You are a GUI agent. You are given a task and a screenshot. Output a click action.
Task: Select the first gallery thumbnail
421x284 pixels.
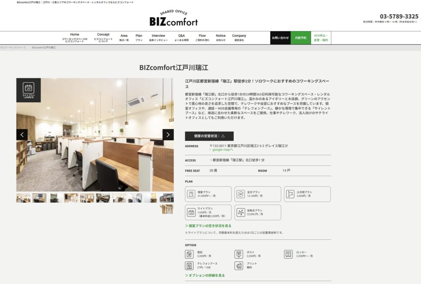click(23, 198)
